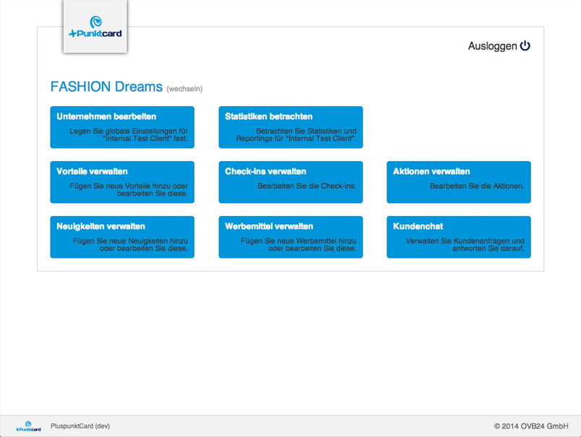Open the Statistiken betrachten tile
The height and width of the screenshot is (437, 581).
pyautogui.click(x=290, y=127)
